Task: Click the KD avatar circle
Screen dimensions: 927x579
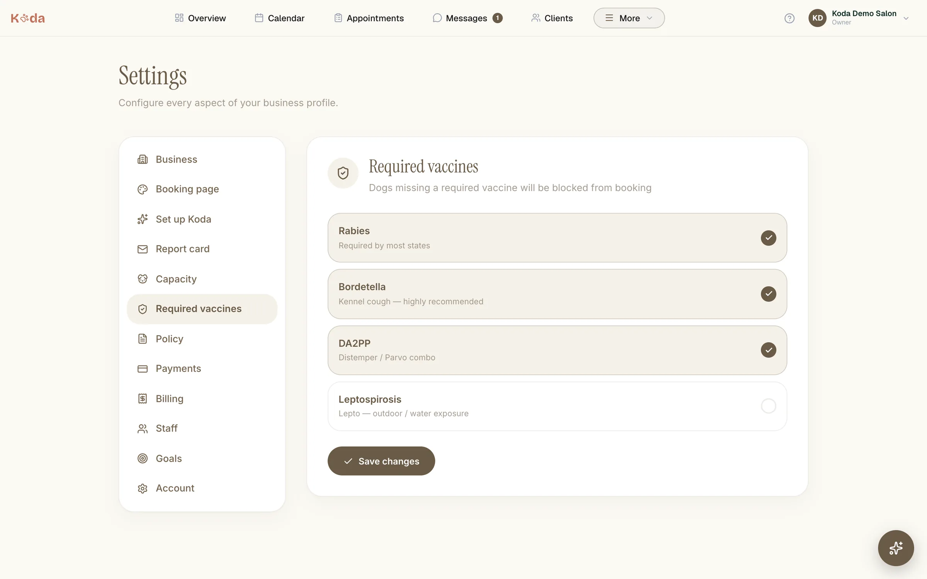Action: [817, 18]
